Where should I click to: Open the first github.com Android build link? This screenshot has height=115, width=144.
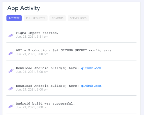pos(91,68)
